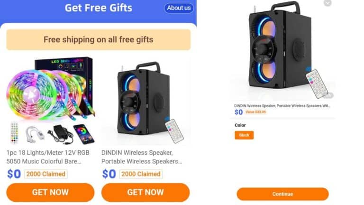The image size is (364, 205).
Task: Click the image counter badge on speaker photo
Action: tap(328, 95)
